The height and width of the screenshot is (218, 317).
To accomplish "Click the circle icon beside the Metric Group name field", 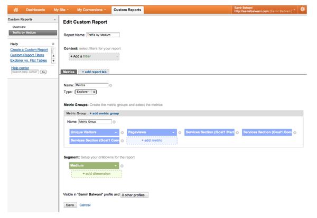I will pos(114,122).
